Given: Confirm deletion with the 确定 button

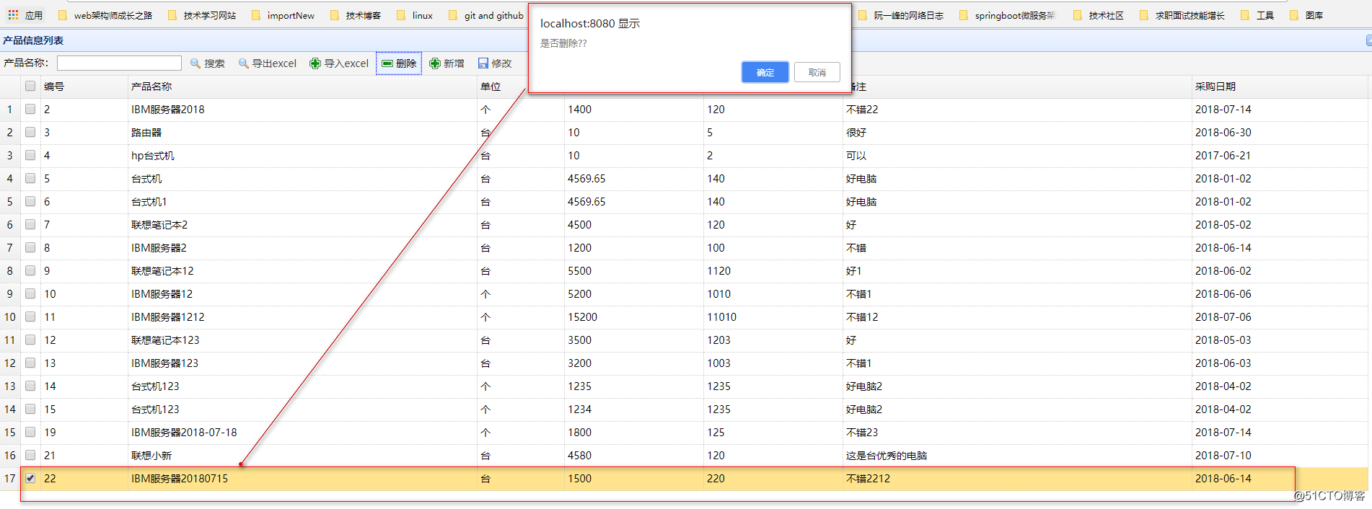Looking at the screenshot, I should click(x=765, y=72).
